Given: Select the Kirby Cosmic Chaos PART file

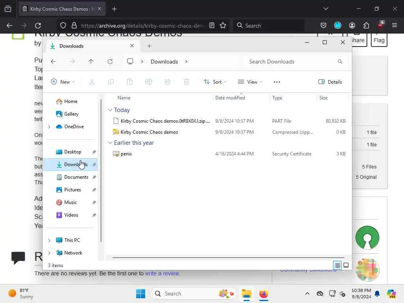Looking at the screenshot, I should (229, 121).
